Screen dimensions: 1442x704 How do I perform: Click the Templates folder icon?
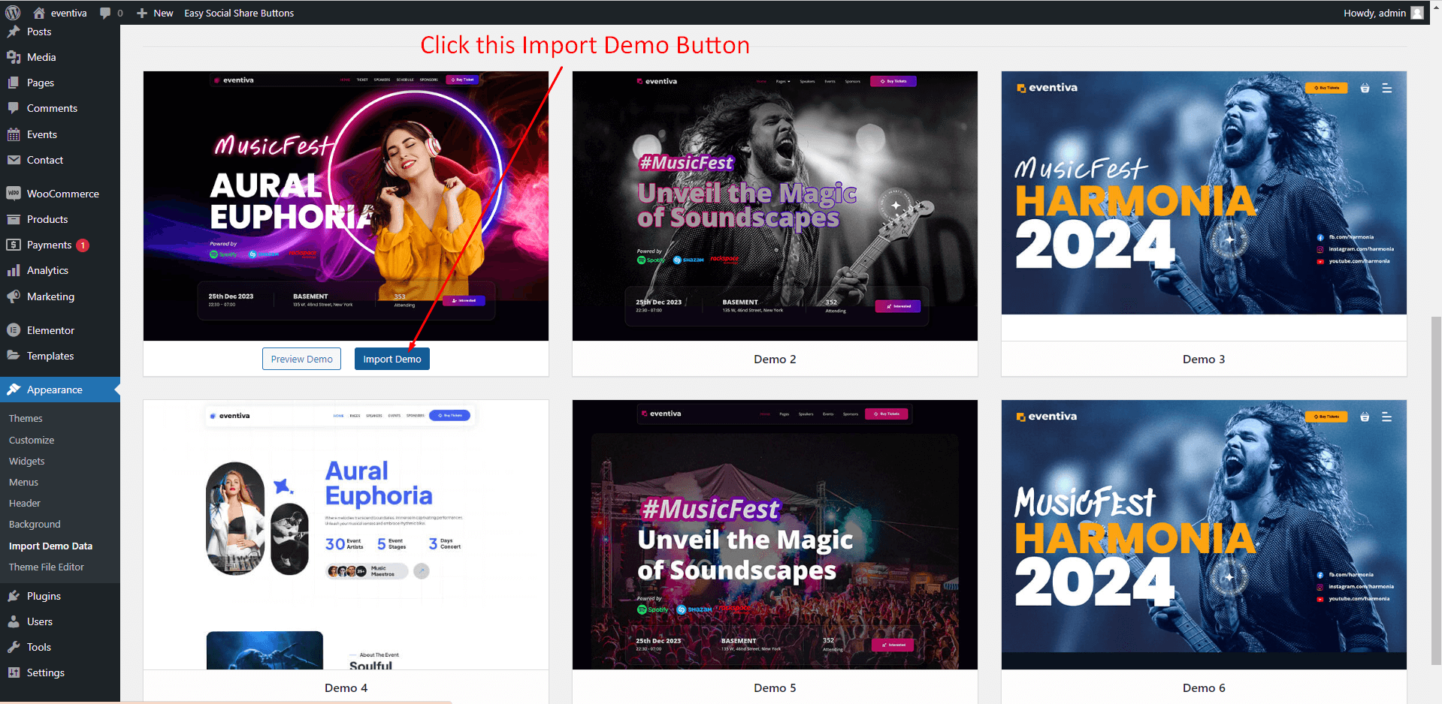[x=14, y=356]
